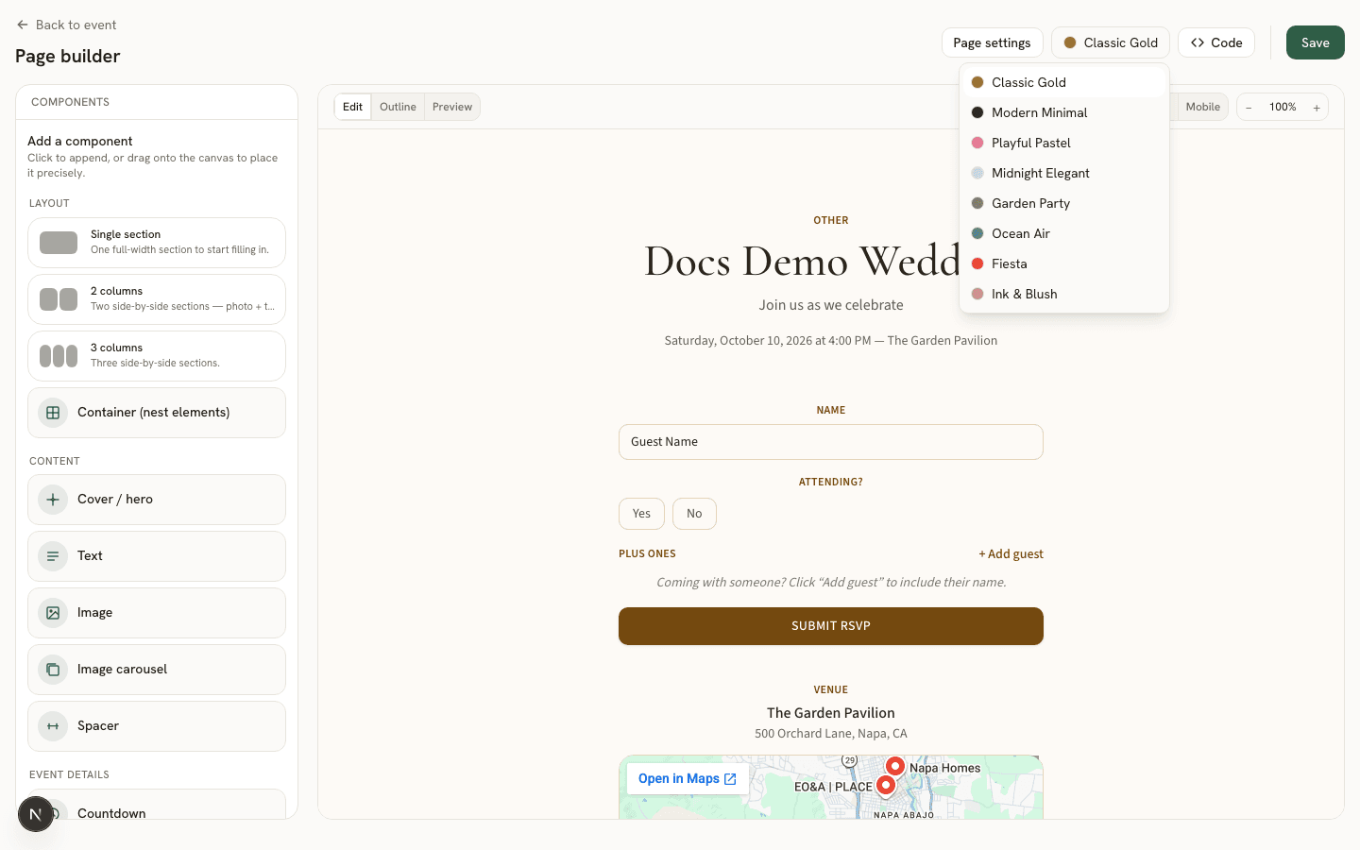Click the Back to event arrow icon
Viewport: 1360px width, 850px height.
tap(23, 25)
